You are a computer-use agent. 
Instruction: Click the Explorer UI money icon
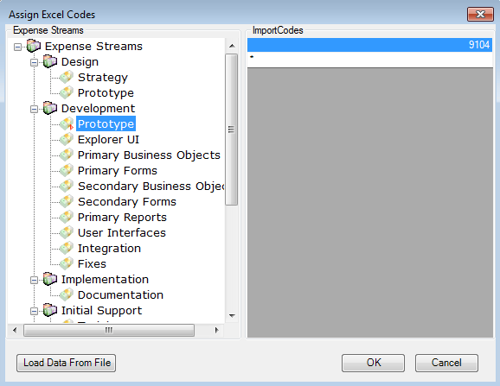point(67,139)
